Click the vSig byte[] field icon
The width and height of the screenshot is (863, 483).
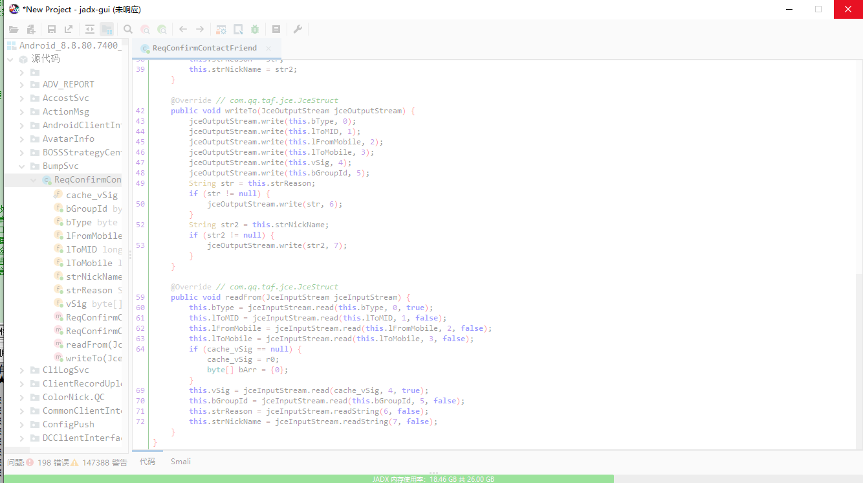point(58,304)
